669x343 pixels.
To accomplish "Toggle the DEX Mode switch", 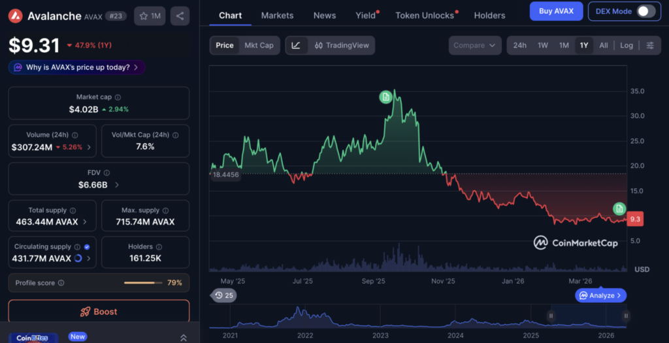I will coord(645,11).
